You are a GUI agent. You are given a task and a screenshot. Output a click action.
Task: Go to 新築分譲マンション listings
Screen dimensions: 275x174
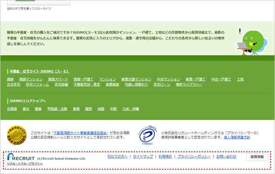point(136,79)
